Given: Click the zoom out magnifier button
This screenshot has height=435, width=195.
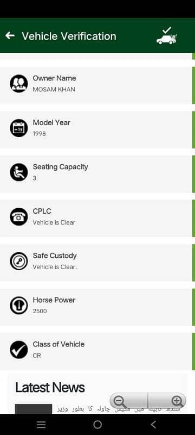Looking at the screenshot, I should (129, 401).
